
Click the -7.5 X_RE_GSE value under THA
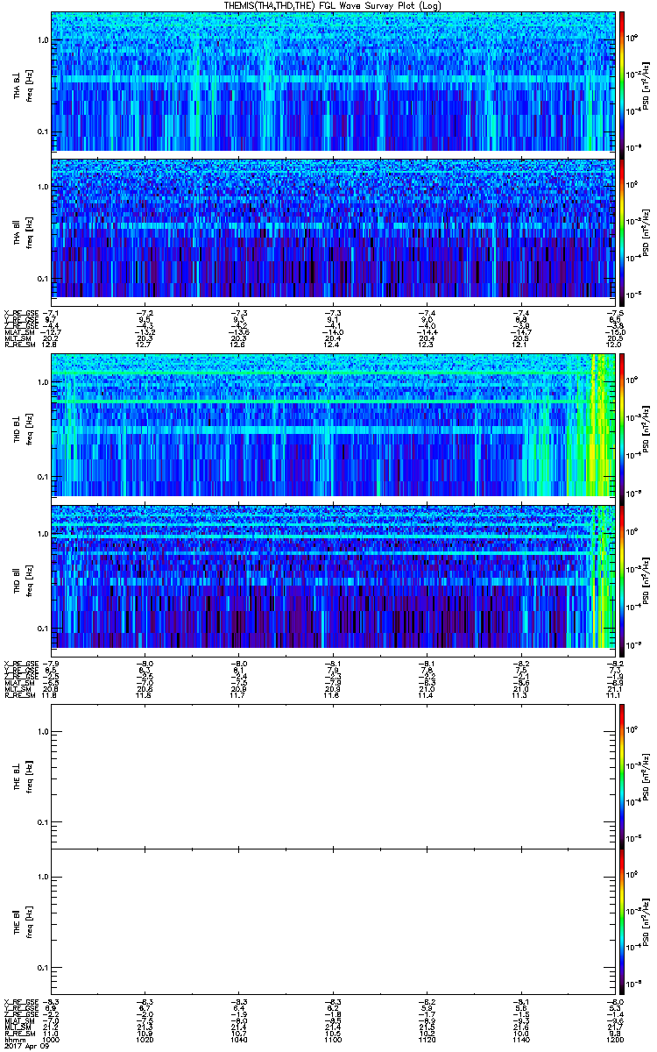614,313
